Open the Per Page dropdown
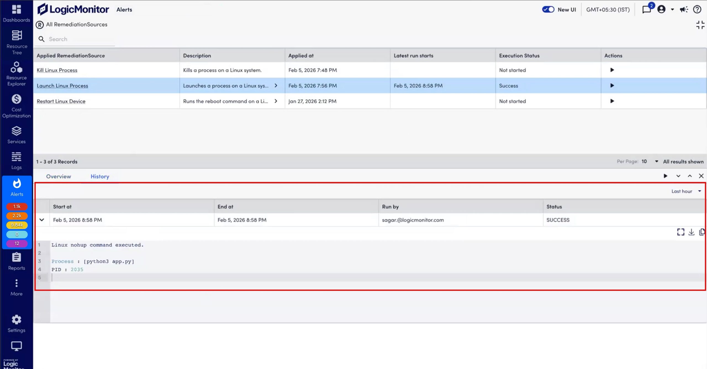 (650, 162)
